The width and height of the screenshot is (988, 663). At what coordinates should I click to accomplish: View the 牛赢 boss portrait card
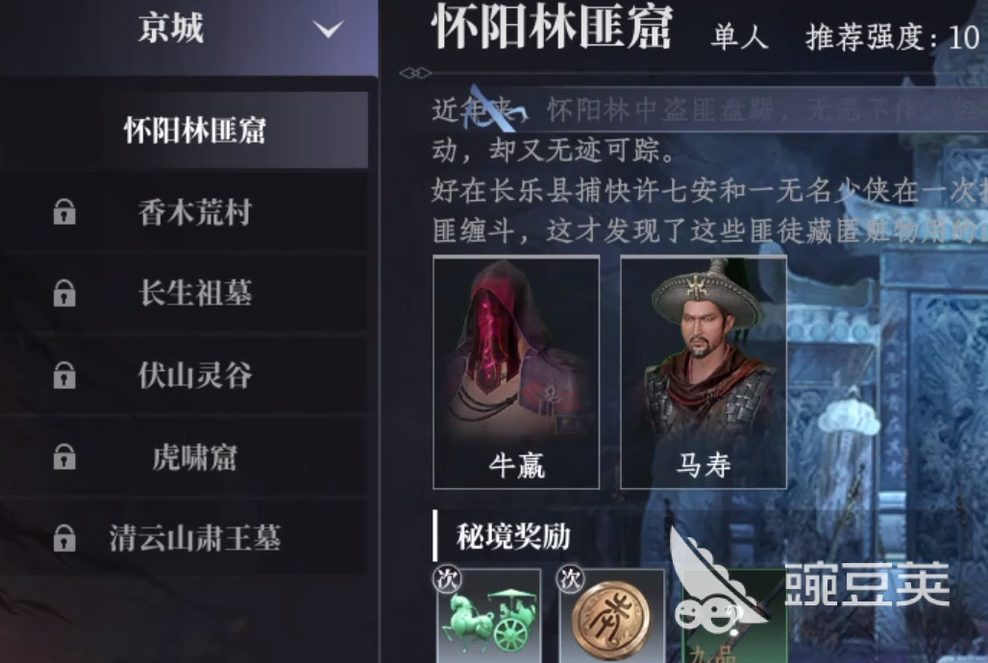point(516,372)
